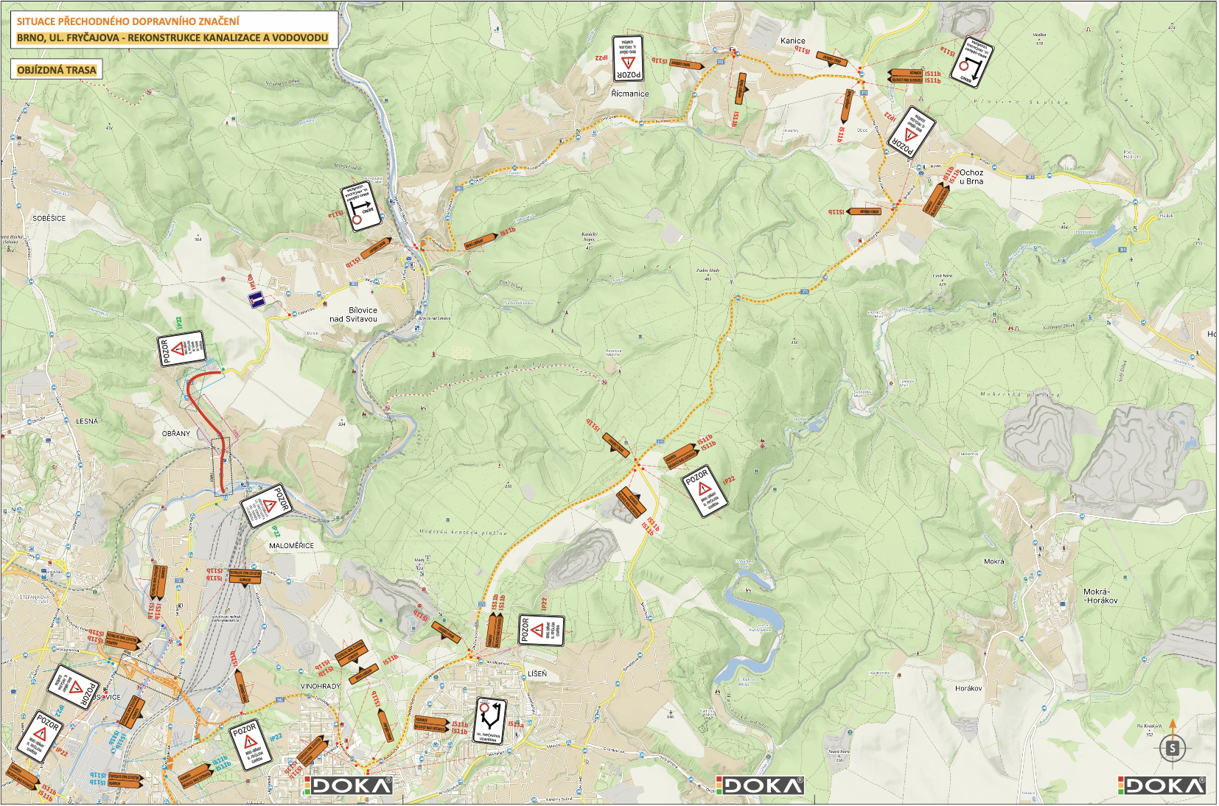
Task: Click the blue dead-end road sign near Bílovice
Action: [x=256, y=299]
